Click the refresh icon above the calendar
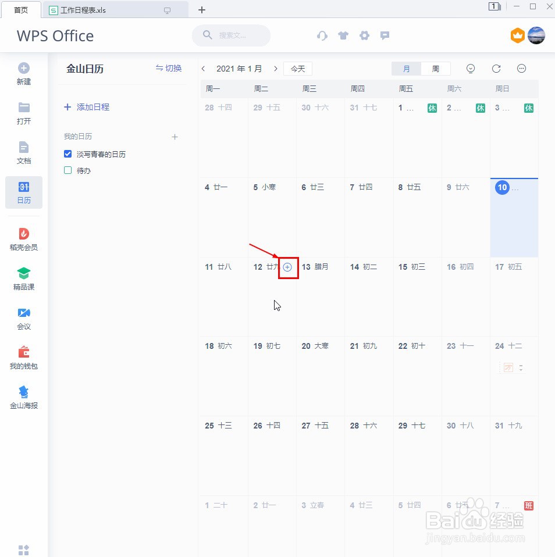This screenshot has height=557, width=555. coord(496,69)
